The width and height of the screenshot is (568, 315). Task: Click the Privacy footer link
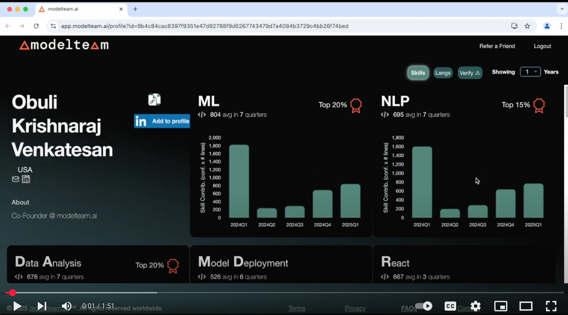355,308
